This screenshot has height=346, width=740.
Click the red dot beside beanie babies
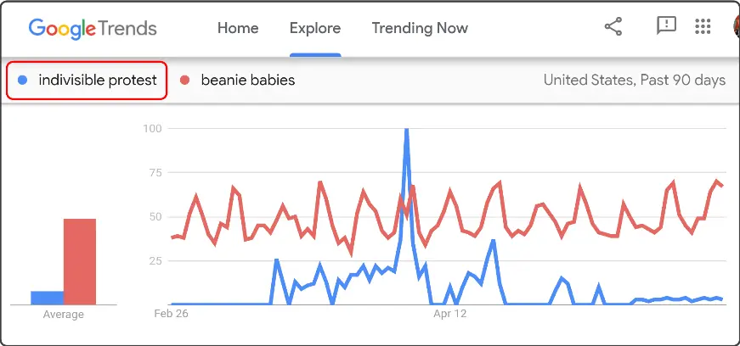tap(184, 81)
